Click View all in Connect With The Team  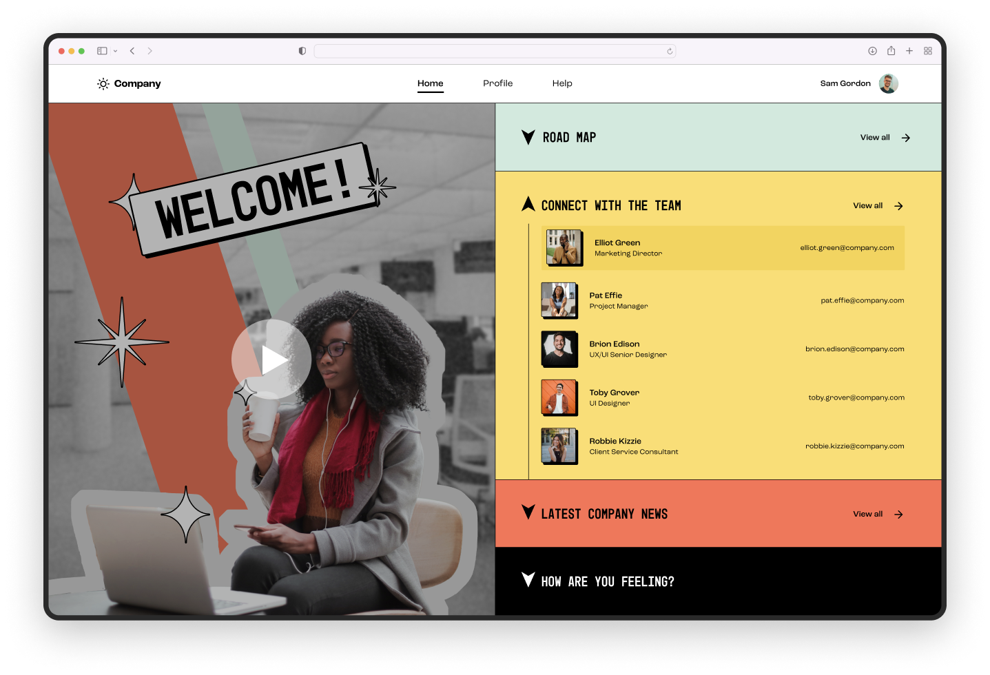click(x=868, y=206)
